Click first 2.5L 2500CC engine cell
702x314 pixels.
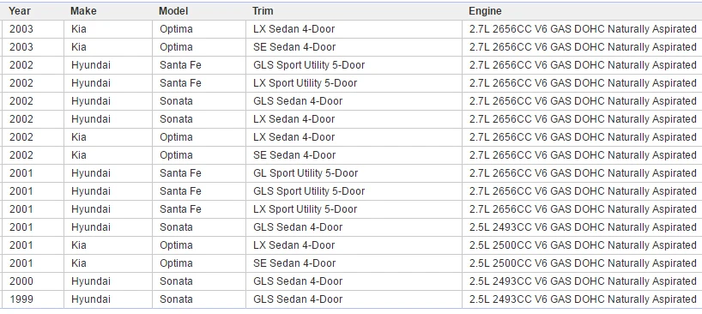pos(583,245)
